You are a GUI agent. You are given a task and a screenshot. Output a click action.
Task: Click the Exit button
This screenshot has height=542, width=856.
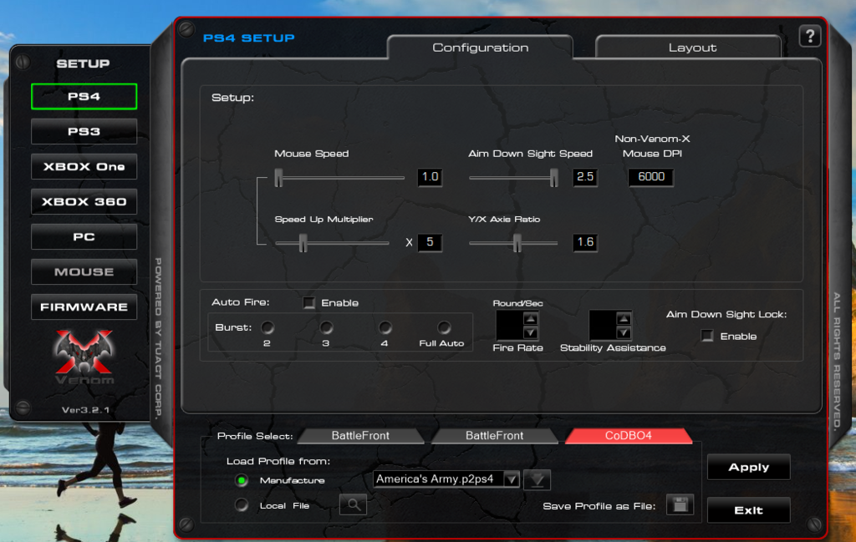[748, 510]
